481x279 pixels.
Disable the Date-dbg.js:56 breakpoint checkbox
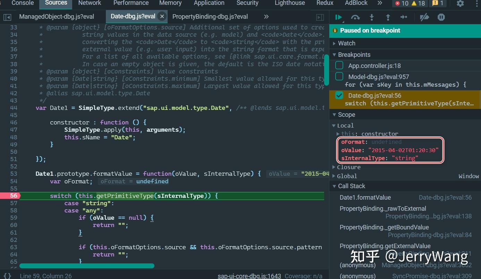click(x=339, y=95)
